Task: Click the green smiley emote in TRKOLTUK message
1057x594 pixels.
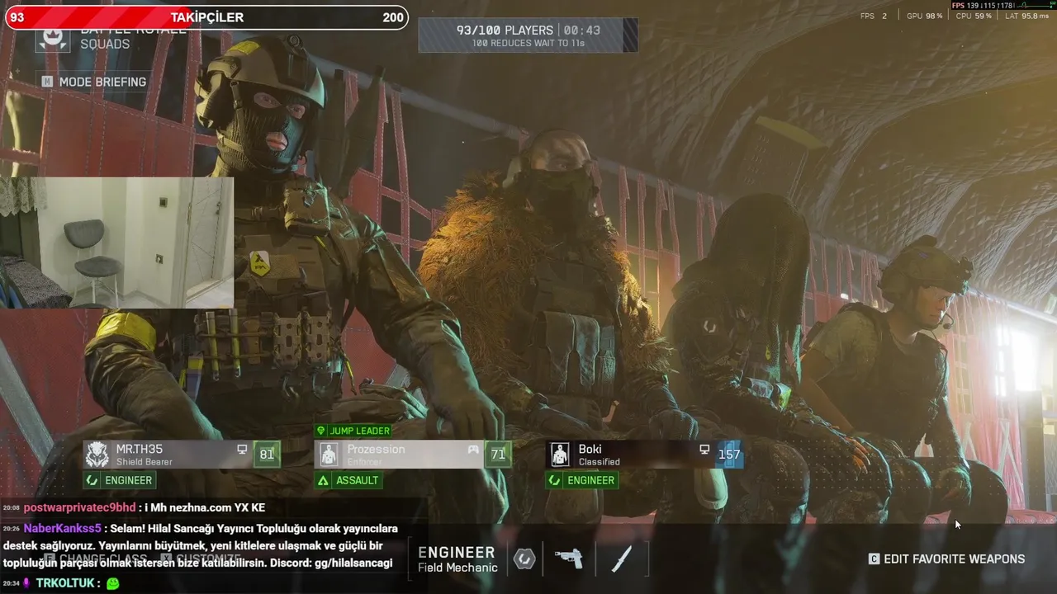Action: click(x=113, y=583)
